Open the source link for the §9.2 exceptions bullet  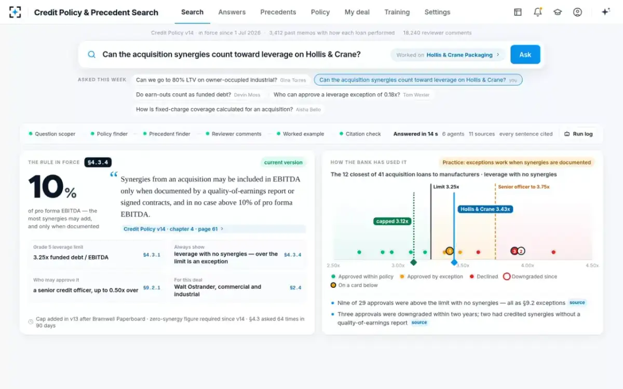pyautogui.click(x=577, y=302)
